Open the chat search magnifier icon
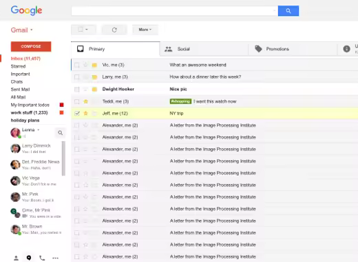The height and width of the screenshot is (262, 358). (61, 132)
